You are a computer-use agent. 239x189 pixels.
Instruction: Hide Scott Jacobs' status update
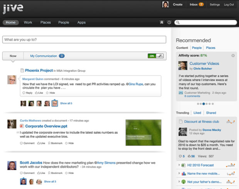tap(70, 173)
